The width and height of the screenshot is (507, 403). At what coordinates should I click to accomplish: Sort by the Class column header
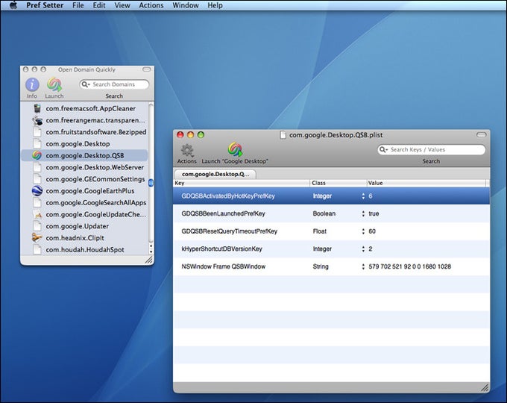coord(338,183)
